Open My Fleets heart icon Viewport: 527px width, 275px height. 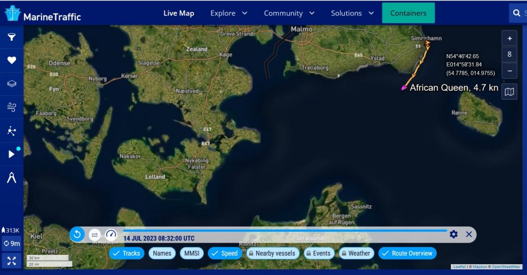click(11, 60)
